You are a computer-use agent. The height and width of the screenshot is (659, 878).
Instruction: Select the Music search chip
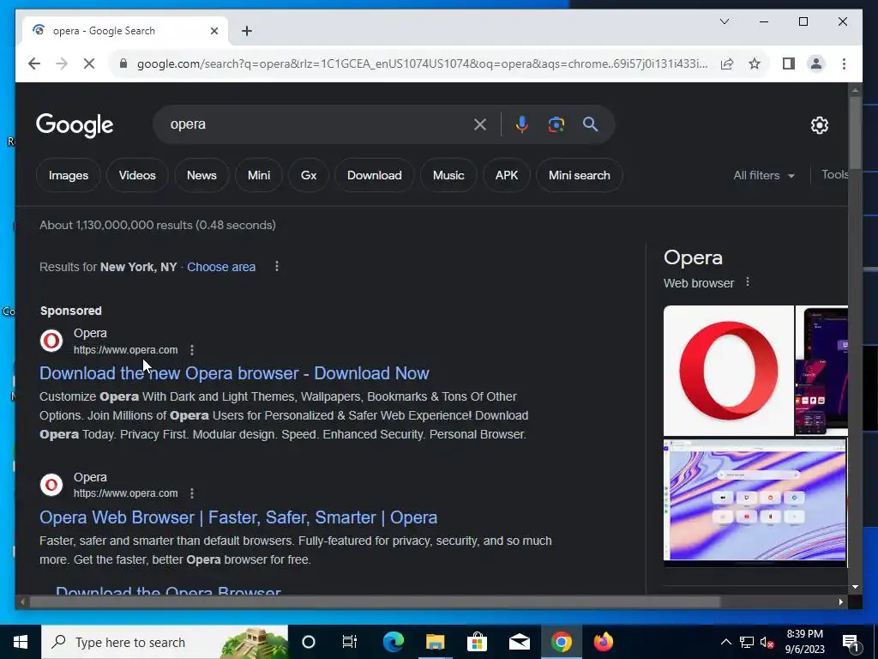(x=448, y=175)
